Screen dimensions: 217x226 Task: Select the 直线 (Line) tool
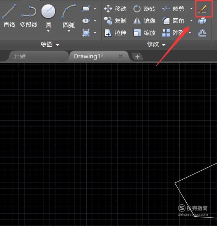(9, 16)
